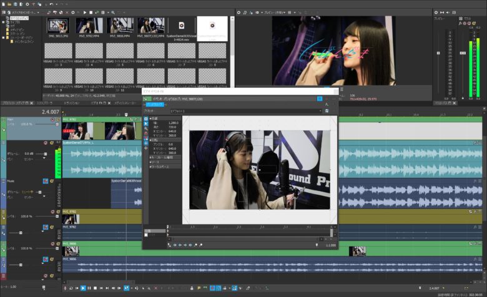Stop media preview in Project Media toolbar
The width and height of the screenshot is (487, 297).
(x=91, y=12)
